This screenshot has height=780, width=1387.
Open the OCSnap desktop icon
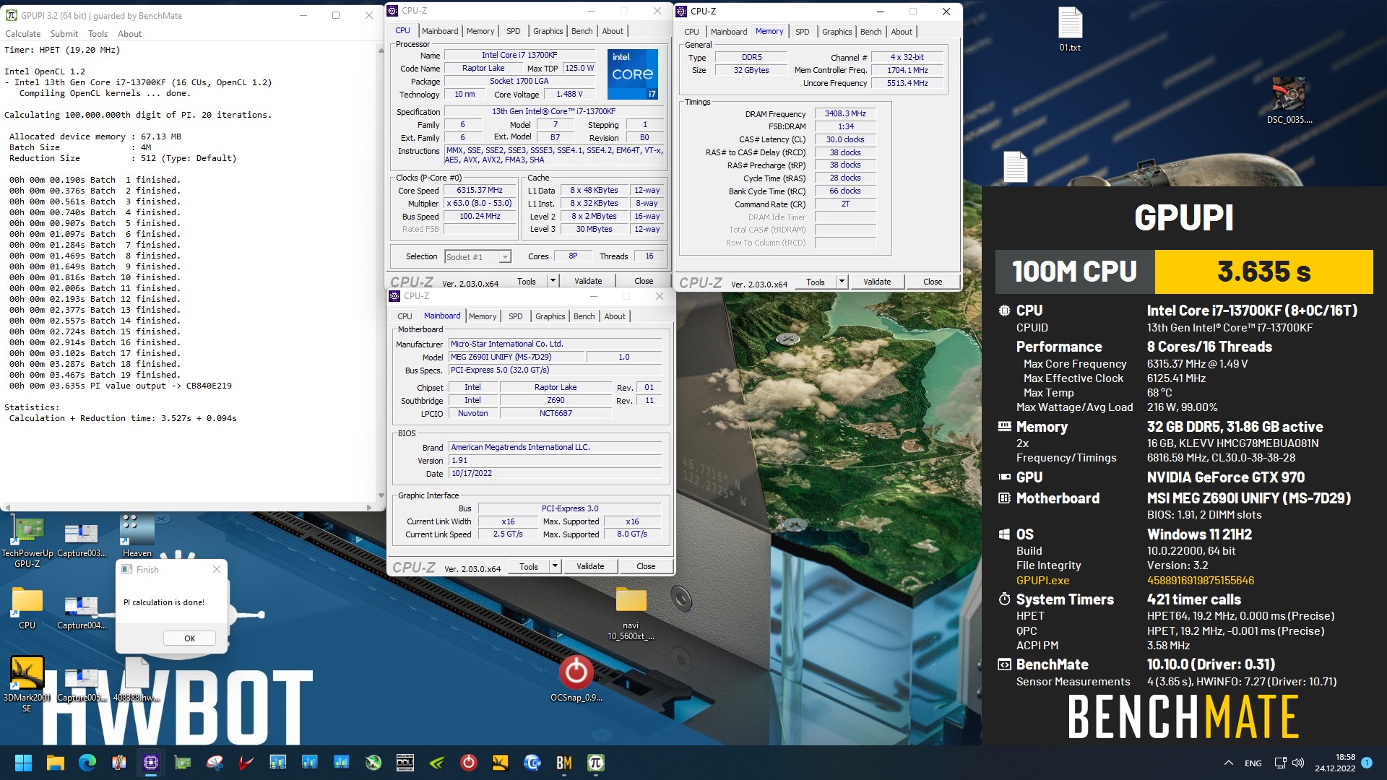(576, 679)
